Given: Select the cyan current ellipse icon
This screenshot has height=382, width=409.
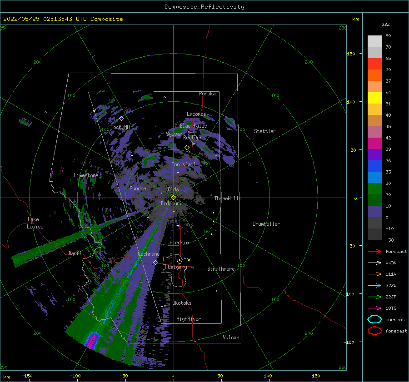Looking at the screenshot, I should (374, 319).
